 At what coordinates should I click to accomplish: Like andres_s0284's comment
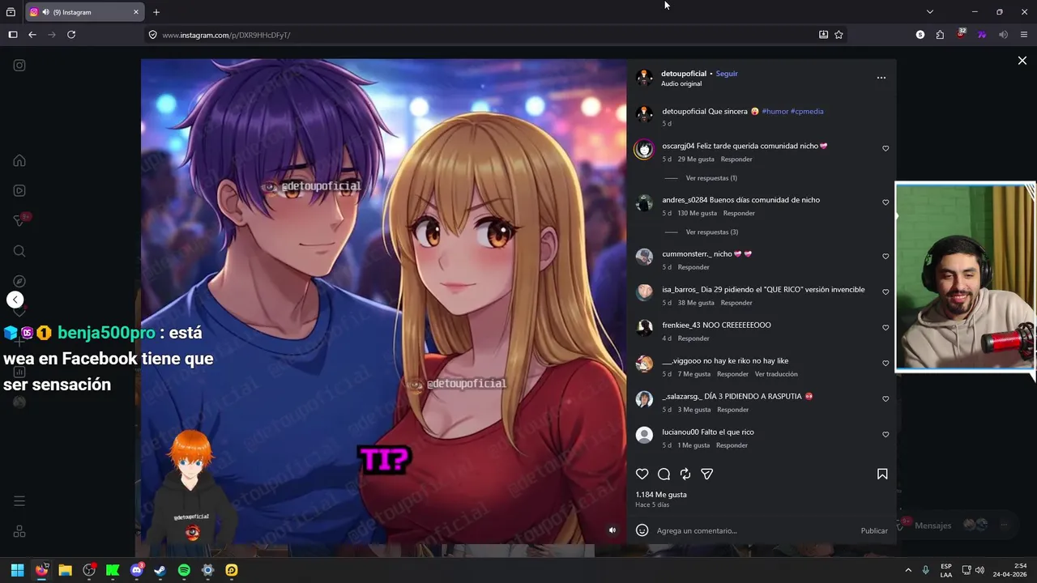coord(886,202)
